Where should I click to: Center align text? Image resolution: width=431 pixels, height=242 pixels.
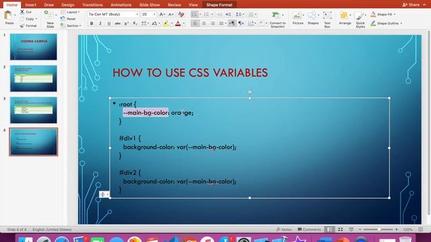pos(203,24)
